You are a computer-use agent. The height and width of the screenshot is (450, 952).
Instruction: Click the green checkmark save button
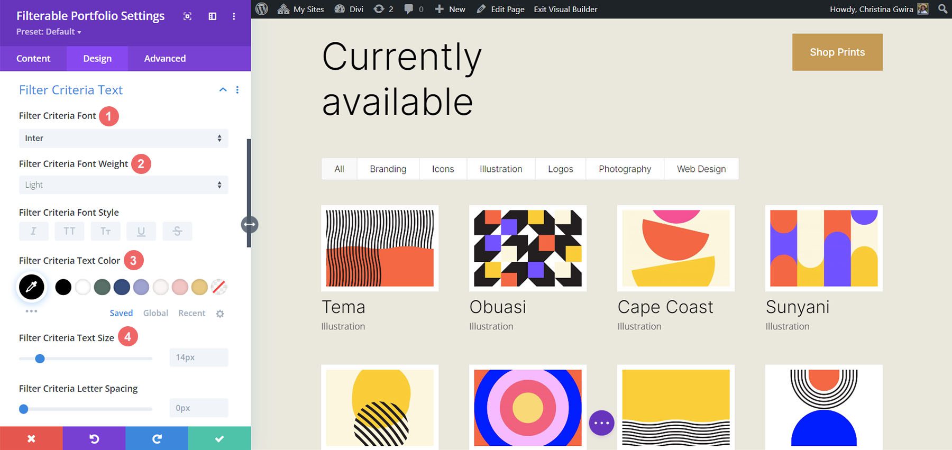click(x=219, y=438)
